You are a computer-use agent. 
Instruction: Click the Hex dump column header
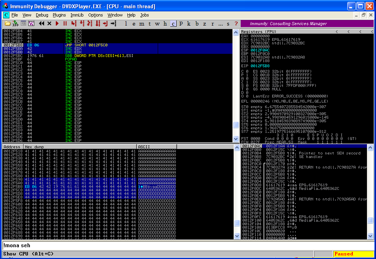(80, 147)
